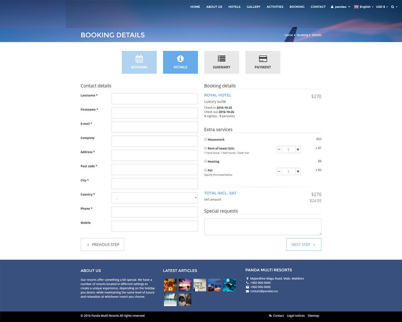Screen dimensions: 402x322
Task: Open the scuba diver article thumbnail
Action: tap(229, 285)
